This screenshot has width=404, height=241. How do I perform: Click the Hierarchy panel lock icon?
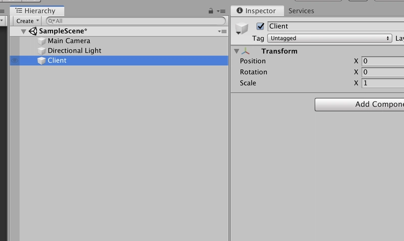(211, 11)
